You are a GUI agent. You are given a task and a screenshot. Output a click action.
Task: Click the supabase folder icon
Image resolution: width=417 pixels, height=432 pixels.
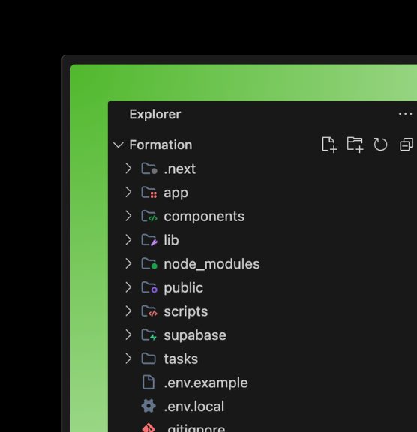pos(149,334)
